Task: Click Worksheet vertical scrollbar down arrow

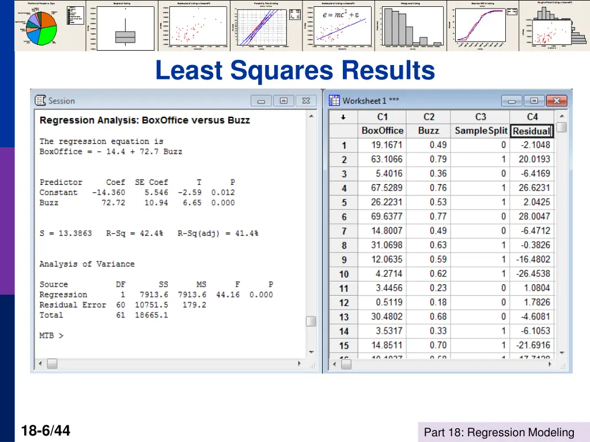Action: tap(562, 353)
